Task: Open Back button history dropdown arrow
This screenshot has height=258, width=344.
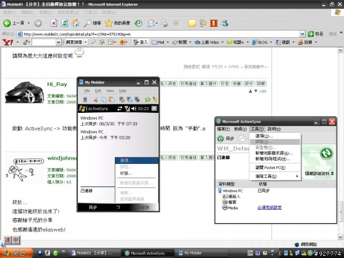Action: click(28, 23)
